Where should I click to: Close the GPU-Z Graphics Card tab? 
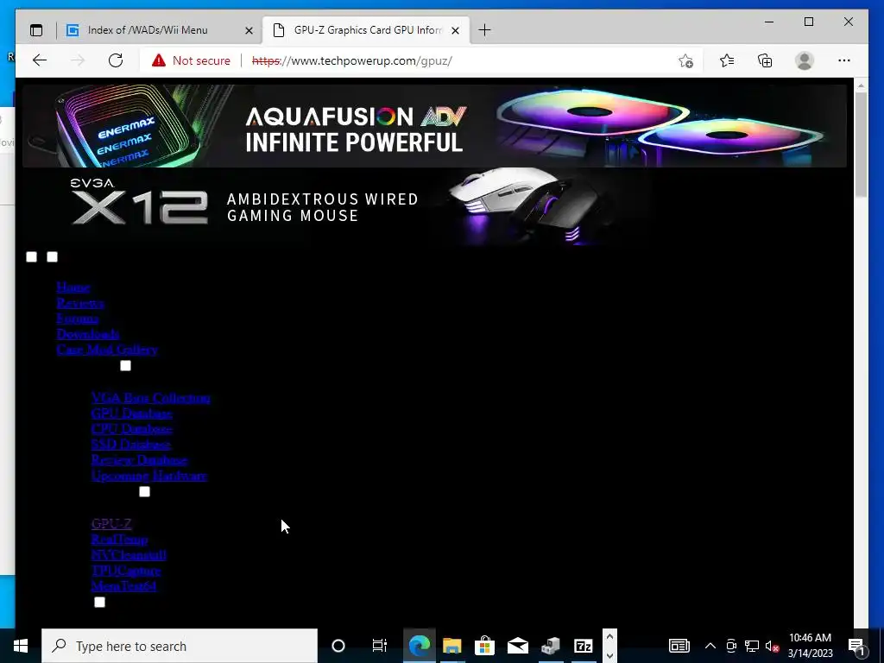[x=456, y=30]
